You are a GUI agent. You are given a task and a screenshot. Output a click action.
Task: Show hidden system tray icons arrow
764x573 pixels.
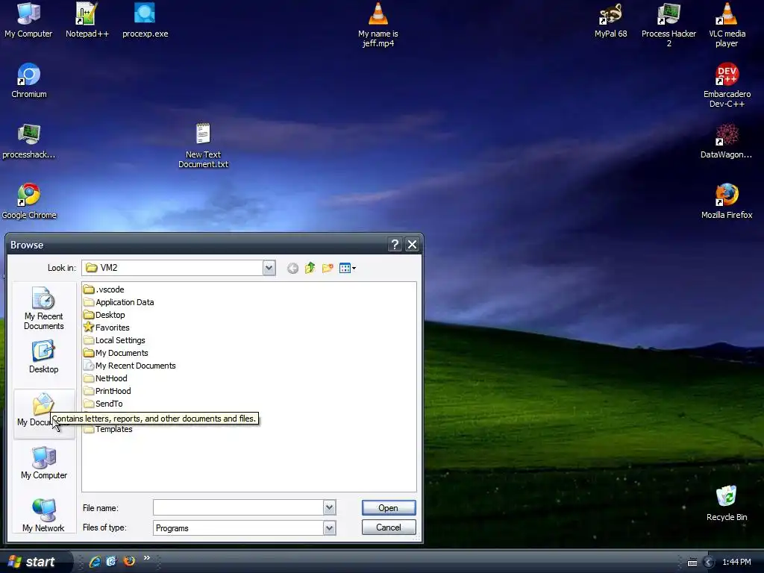coord(709,563)
